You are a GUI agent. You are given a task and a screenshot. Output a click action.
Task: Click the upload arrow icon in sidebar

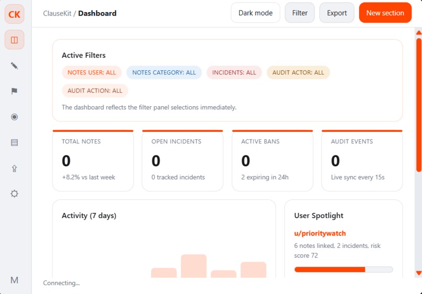14,168
